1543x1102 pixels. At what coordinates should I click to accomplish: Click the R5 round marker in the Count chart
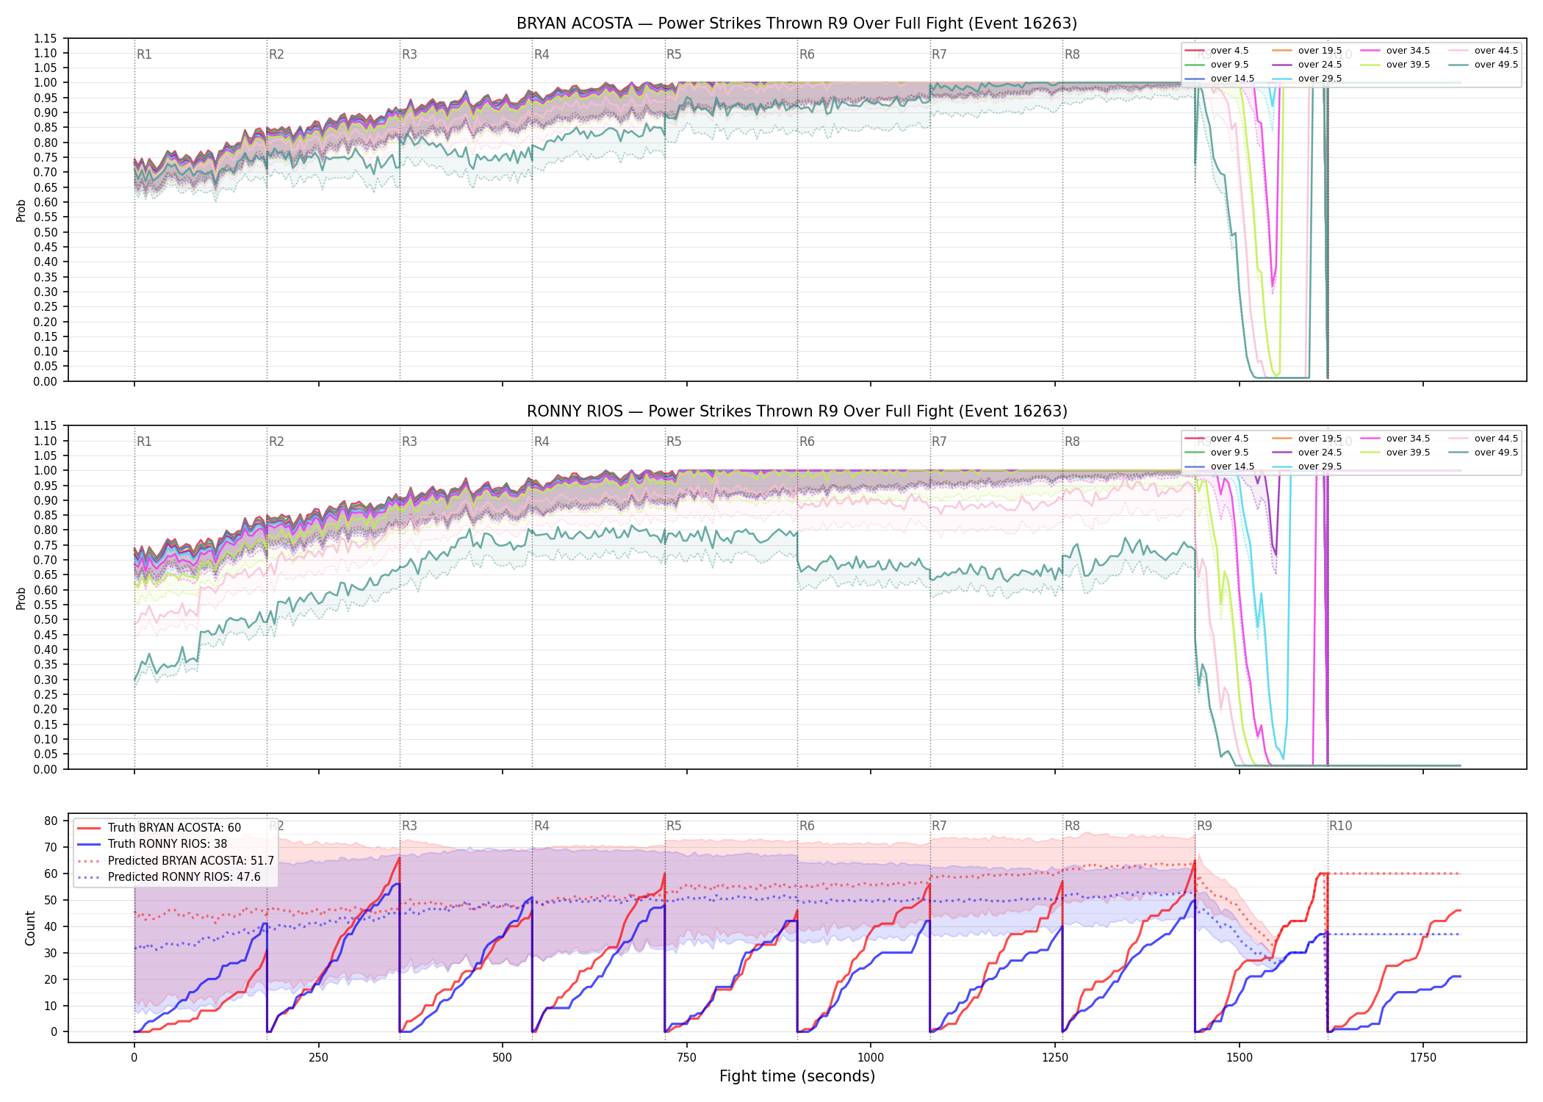click(674, 826)
